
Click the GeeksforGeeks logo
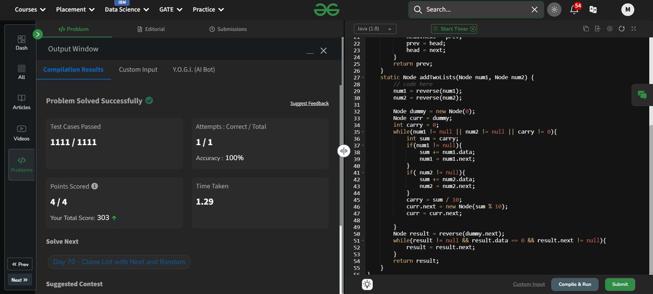pos(325,9)
